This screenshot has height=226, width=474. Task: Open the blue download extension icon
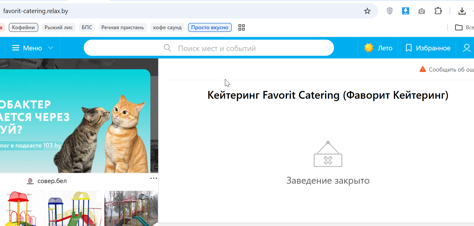point(405,11)
